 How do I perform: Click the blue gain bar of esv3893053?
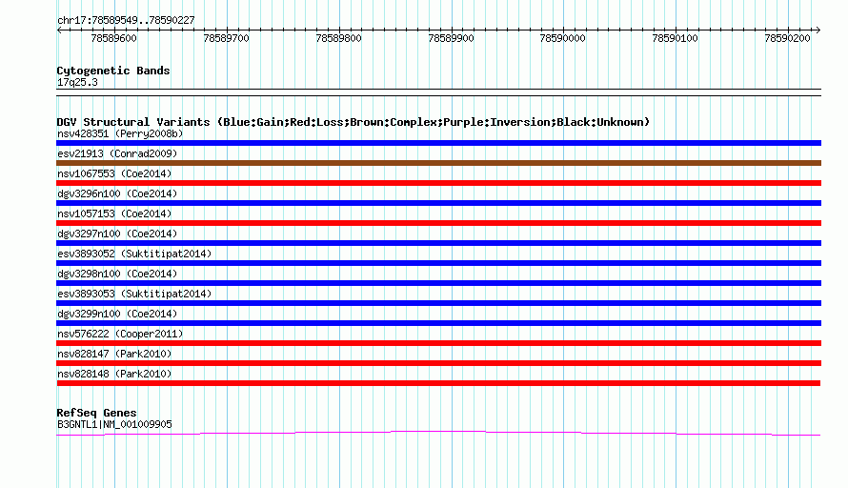coord(438,303)
